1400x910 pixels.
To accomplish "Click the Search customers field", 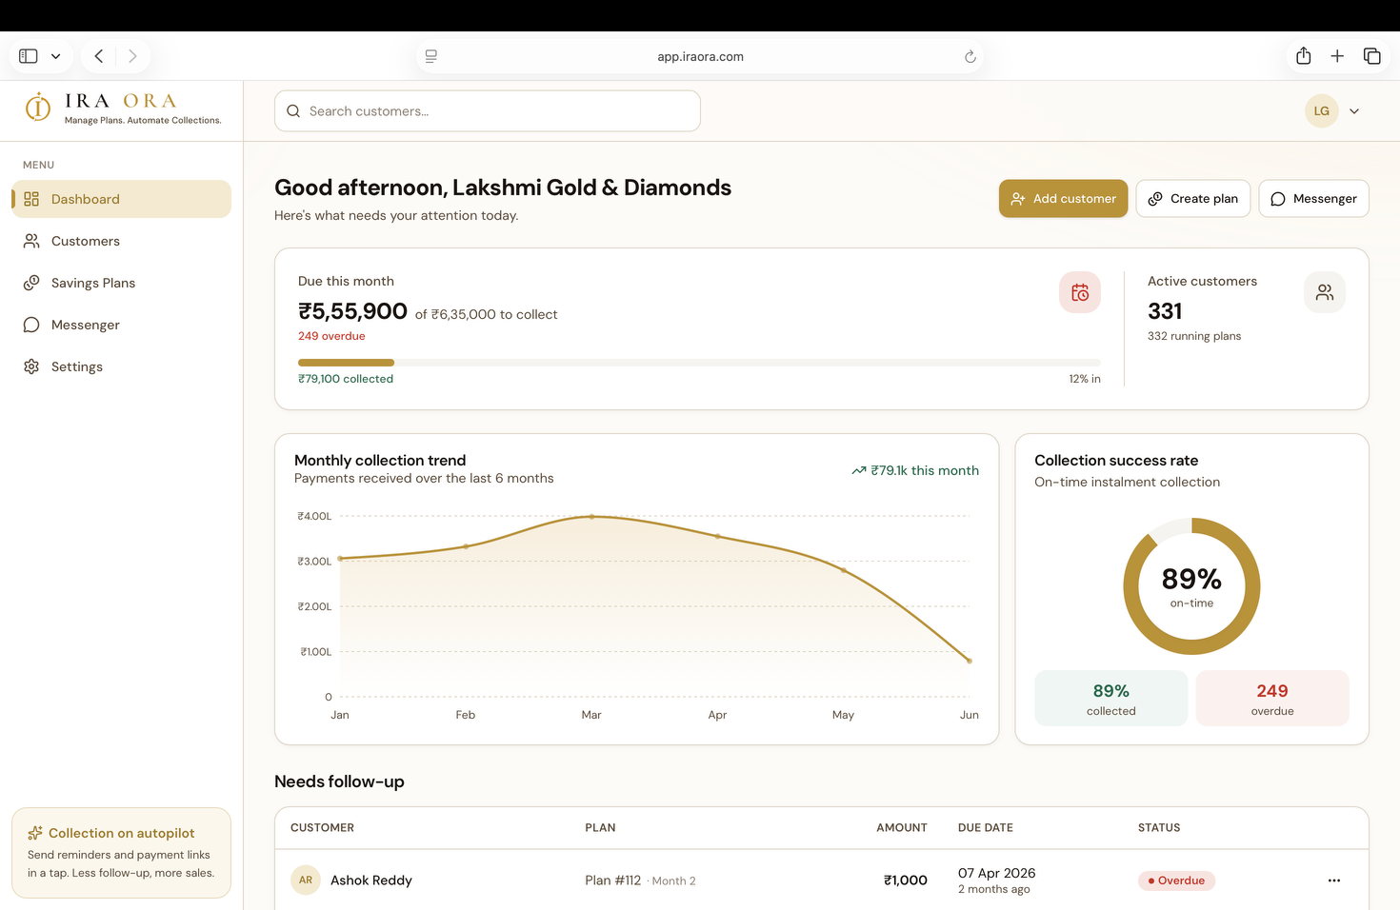I will 488,111.
